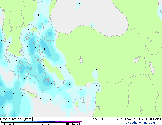Select the 5–10 mm legend color swatch

tap(28, 122)
